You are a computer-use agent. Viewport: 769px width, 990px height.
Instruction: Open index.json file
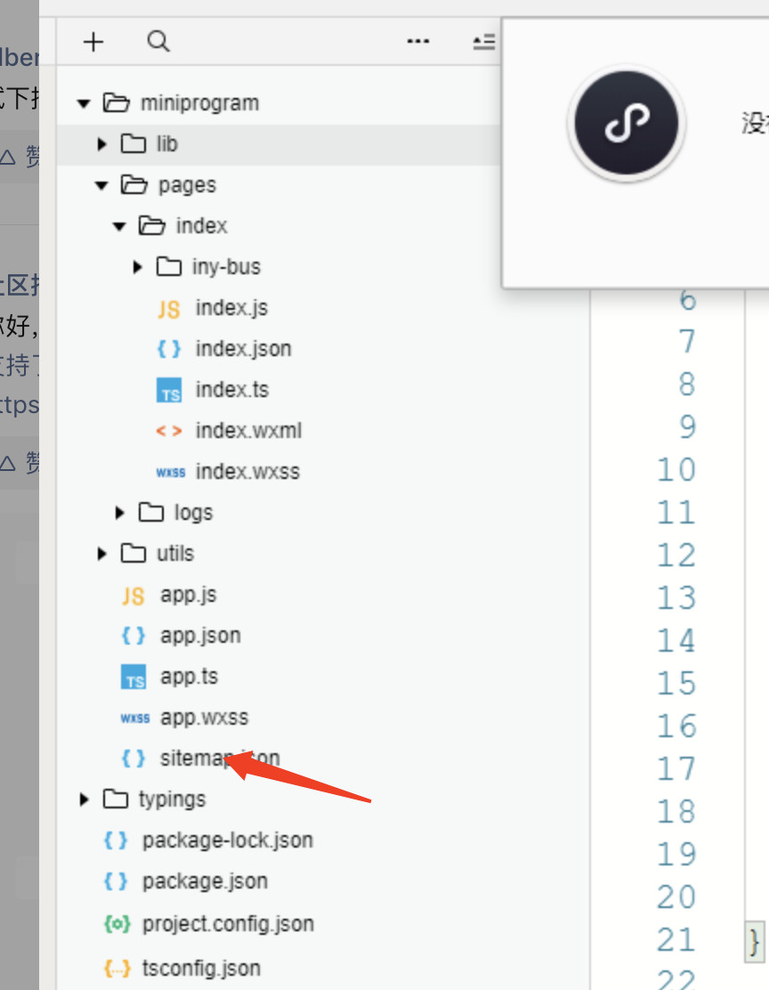point(243,348)
